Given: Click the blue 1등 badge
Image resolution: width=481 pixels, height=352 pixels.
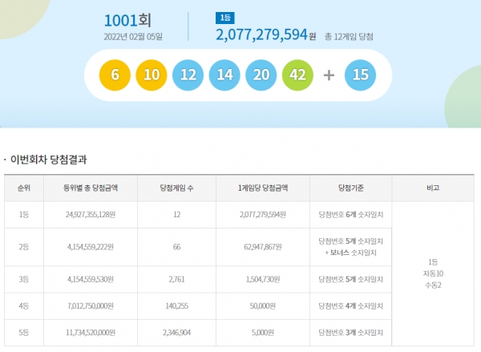Looking at the screenshot, I should (x=224, y=18).
